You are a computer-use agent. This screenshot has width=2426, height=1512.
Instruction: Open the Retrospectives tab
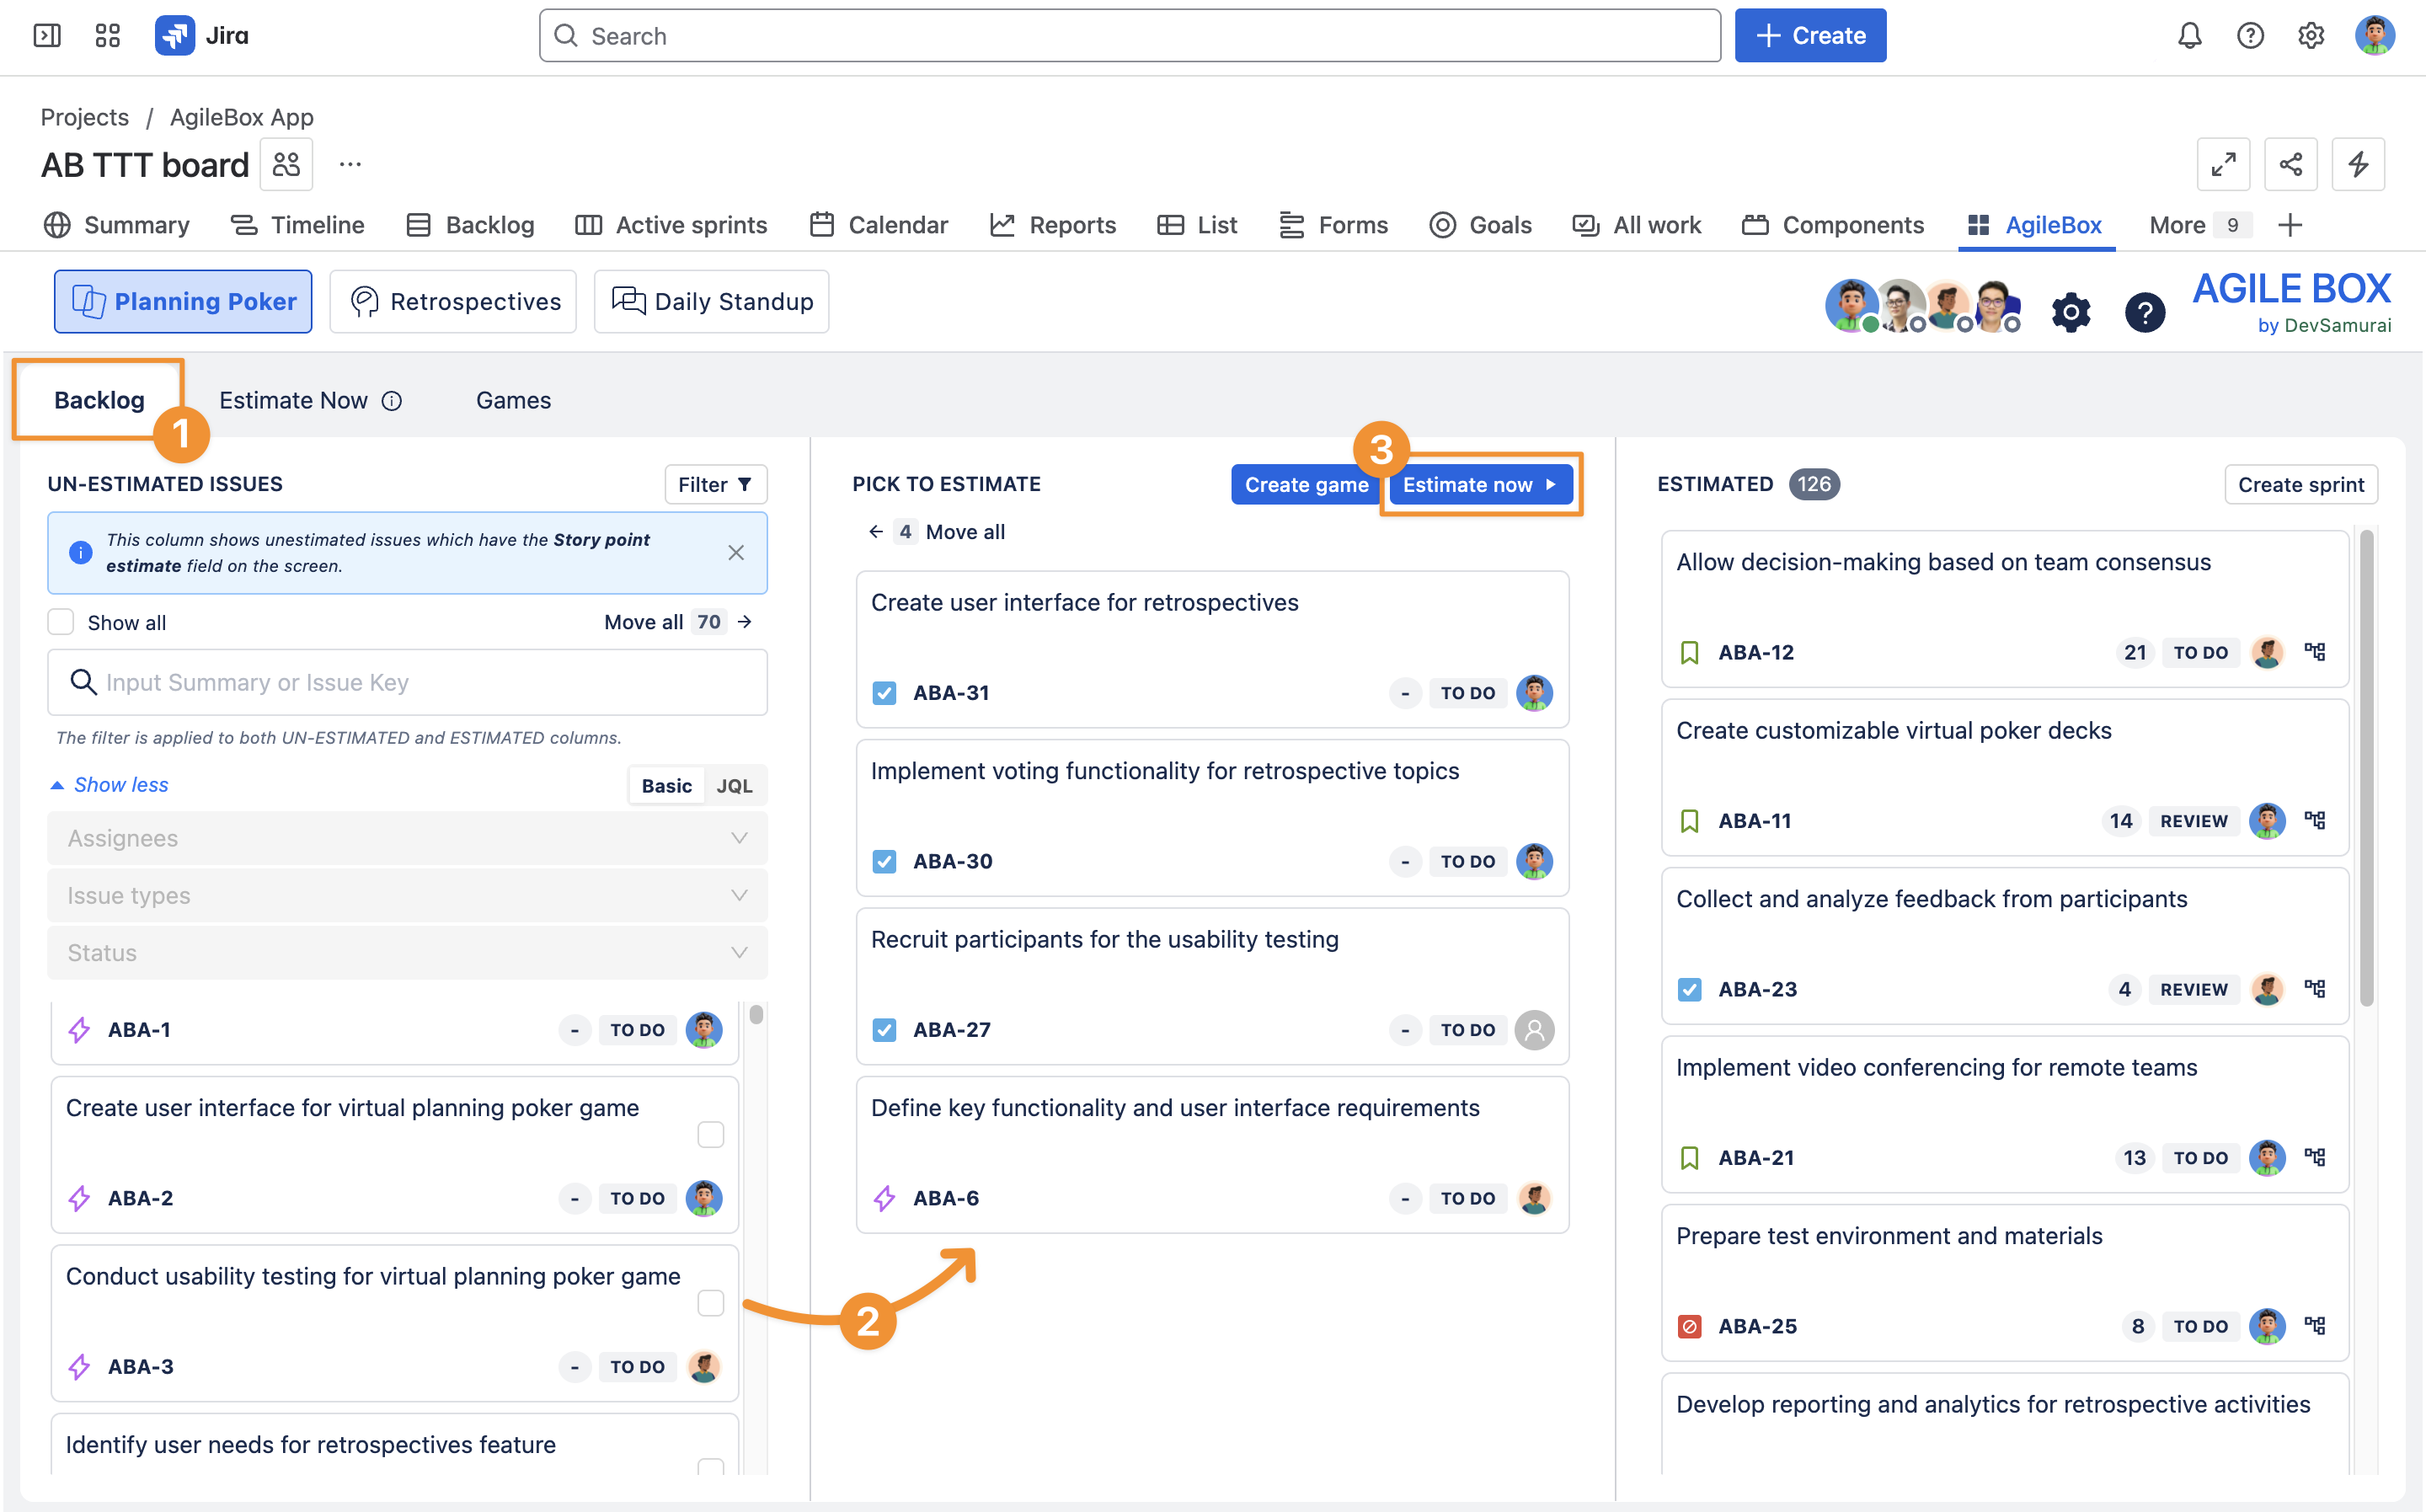coord(453,301)
